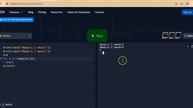Open Teams Pro link

point(57,12)
